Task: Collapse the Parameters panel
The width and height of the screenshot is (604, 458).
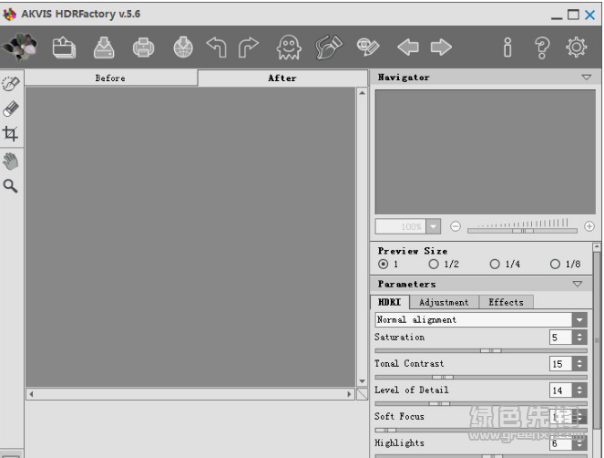Action: point(577,284)
